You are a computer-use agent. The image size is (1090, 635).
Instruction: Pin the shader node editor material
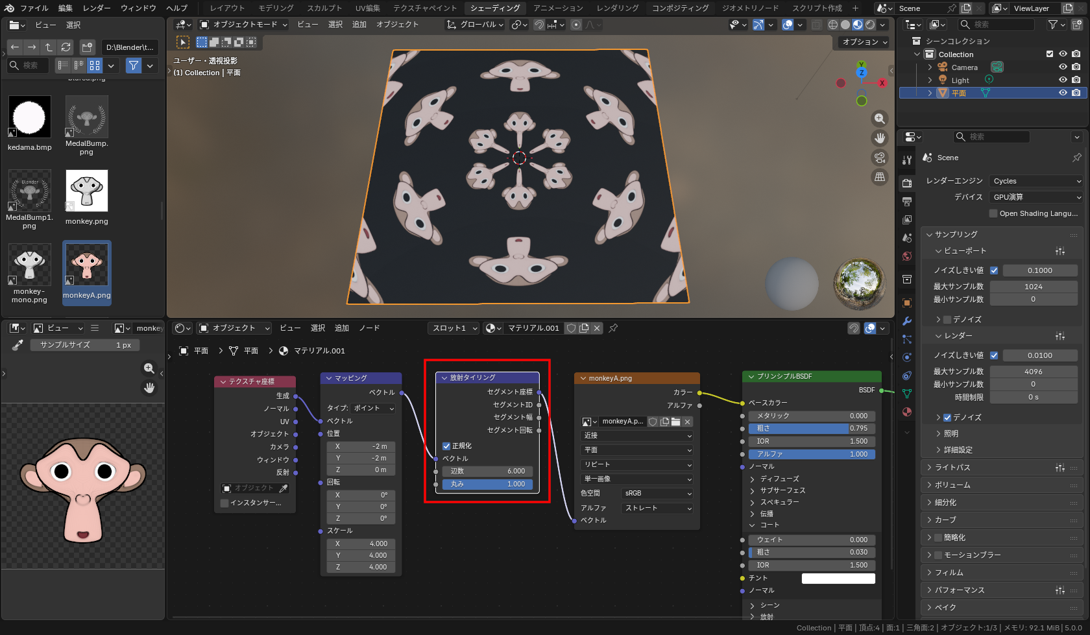point(613,328)
